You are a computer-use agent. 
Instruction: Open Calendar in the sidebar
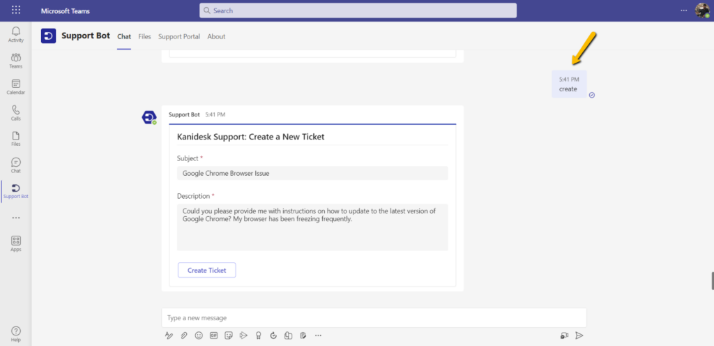point(16,87)
